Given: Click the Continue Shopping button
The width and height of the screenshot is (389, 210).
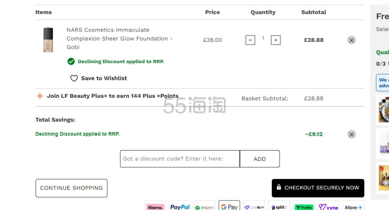Looking at the screenshot, I should tap(71, 188).
